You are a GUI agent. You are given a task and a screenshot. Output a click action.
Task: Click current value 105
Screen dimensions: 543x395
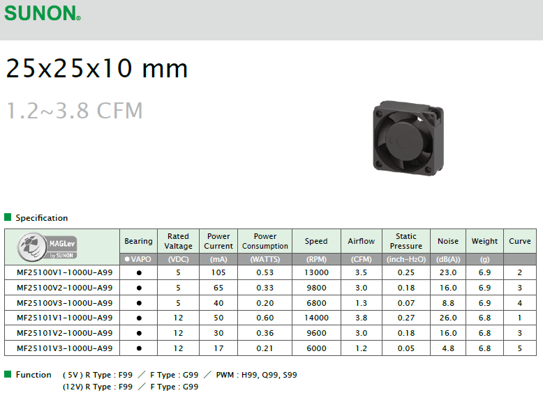point(218,272)
